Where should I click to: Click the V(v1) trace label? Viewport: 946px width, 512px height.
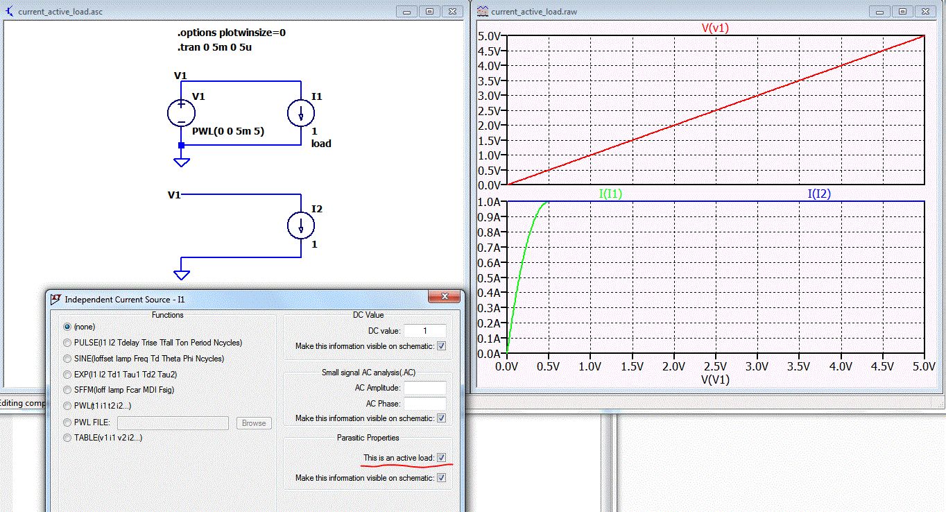pos(715,28)
